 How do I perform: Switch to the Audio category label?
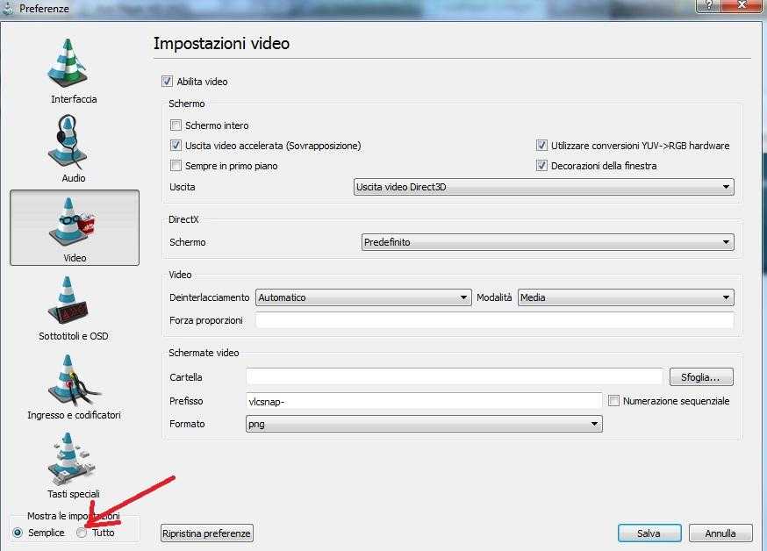74,178
